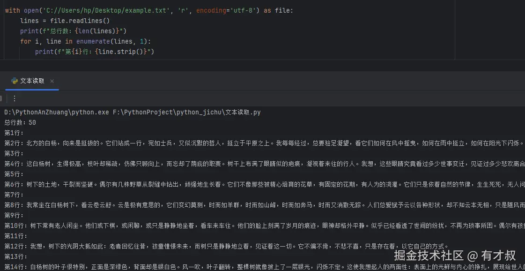This screenshot has height=271, width=525.
Task: Click the '第13行：' output line
Action: [x=16, y=256]
